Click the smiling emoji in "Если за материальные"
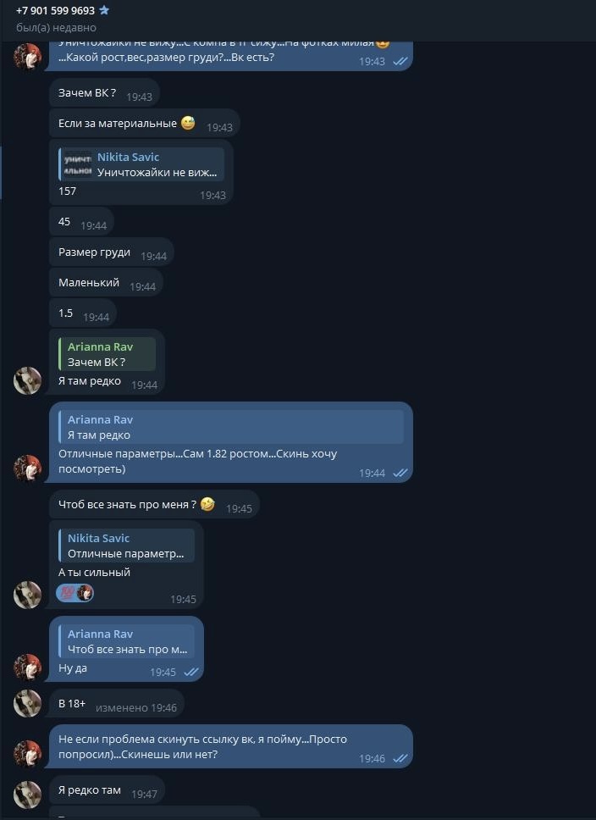 tap(187, 123)
